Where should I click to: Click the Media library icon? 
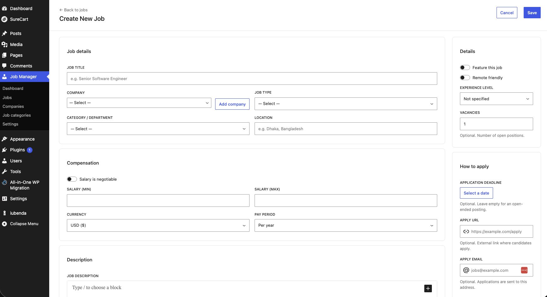click(4, 44)
